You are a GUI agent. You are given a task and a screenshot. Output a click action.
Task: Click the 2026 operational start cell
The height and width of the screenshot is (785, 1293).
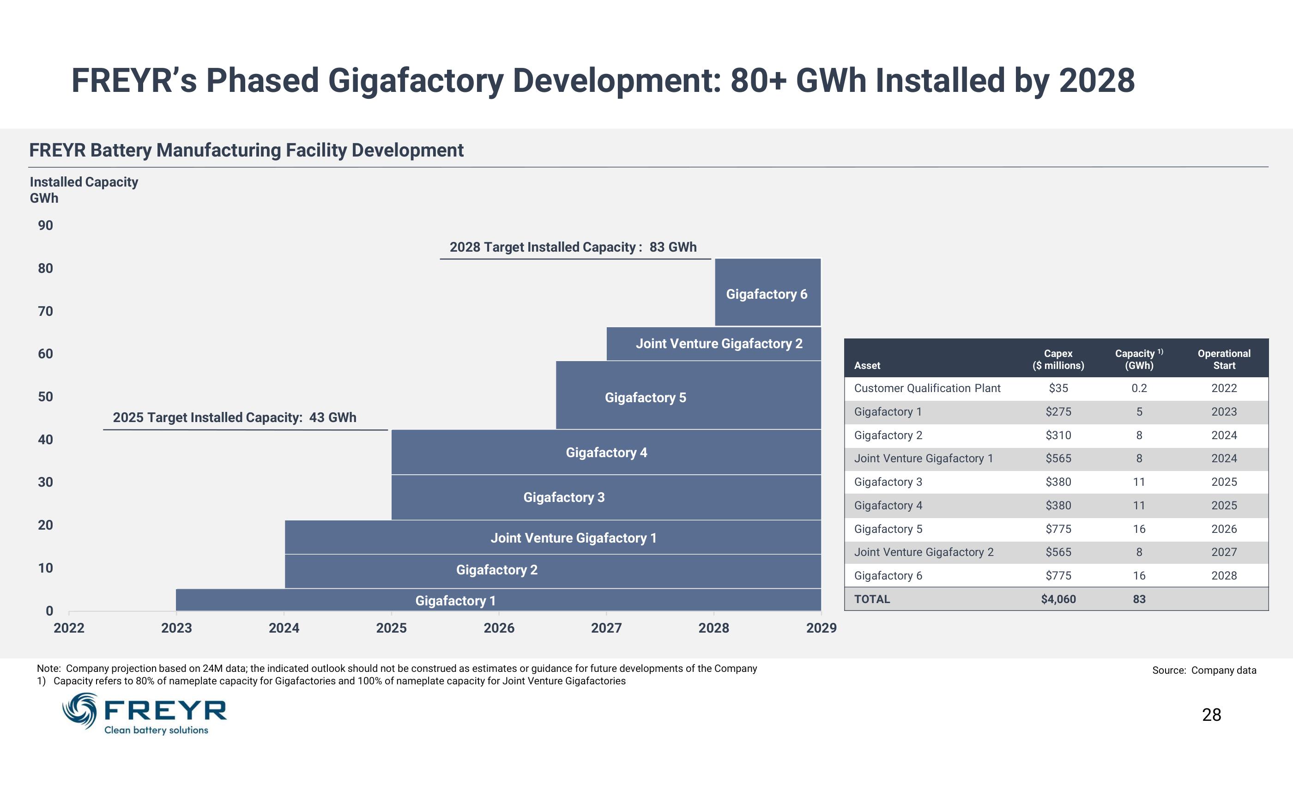(1224, 529)
